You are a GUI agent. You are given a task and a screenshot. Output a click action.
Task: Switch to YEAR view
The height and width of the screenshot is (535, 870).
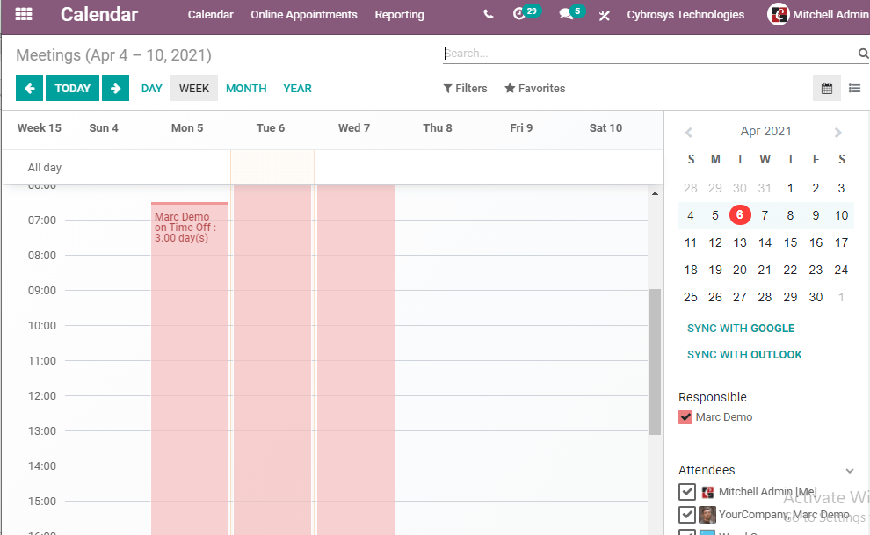(x=297, y=88)
